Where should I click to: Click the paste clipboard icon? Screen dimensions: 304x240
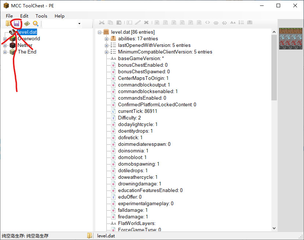[x=119, y=22]
